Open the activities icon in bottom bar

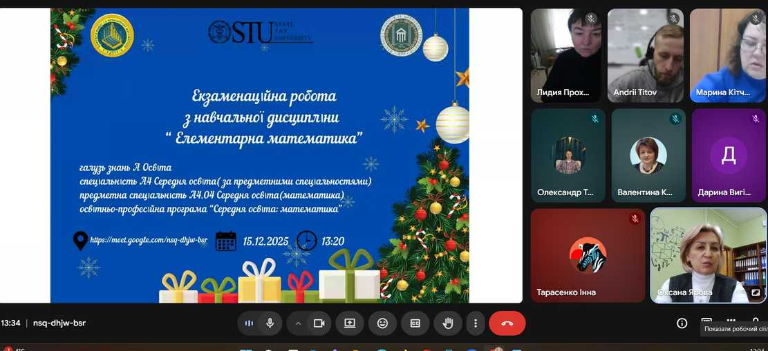click(731, 321)
